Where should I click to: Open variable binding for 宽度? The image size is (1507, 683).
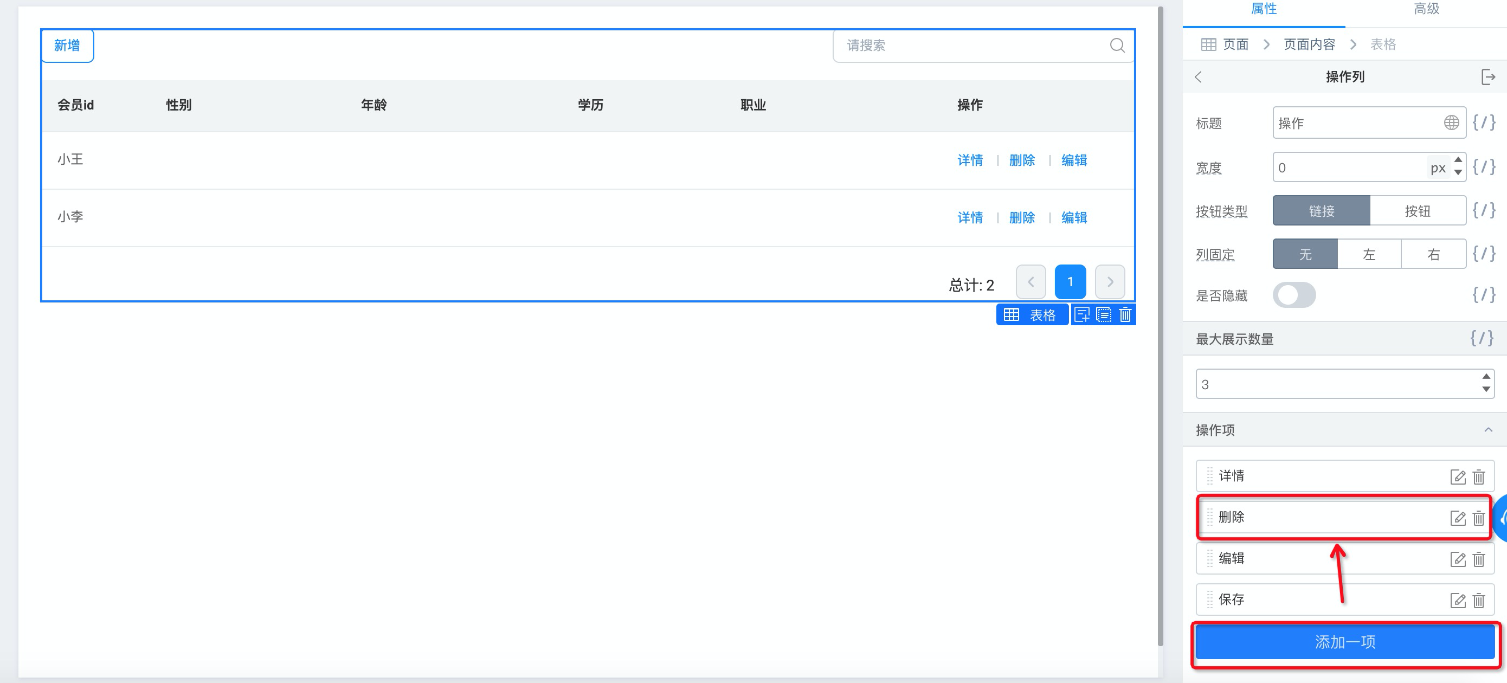tap(1484, 167)
